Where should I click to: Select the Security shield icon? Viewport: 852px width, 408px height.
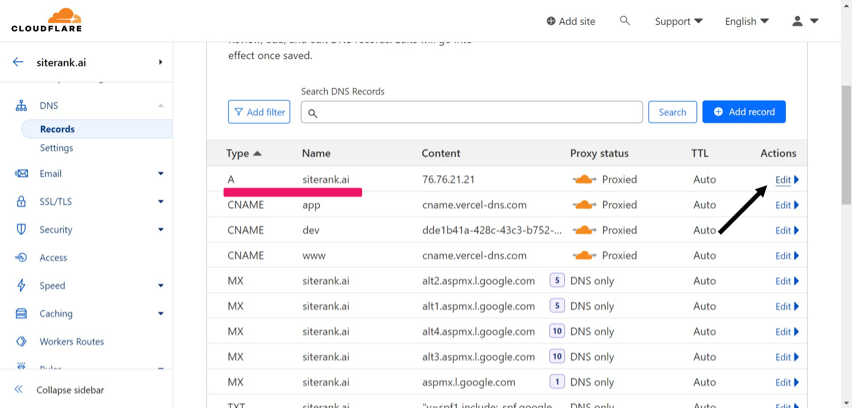click(21, 229)
